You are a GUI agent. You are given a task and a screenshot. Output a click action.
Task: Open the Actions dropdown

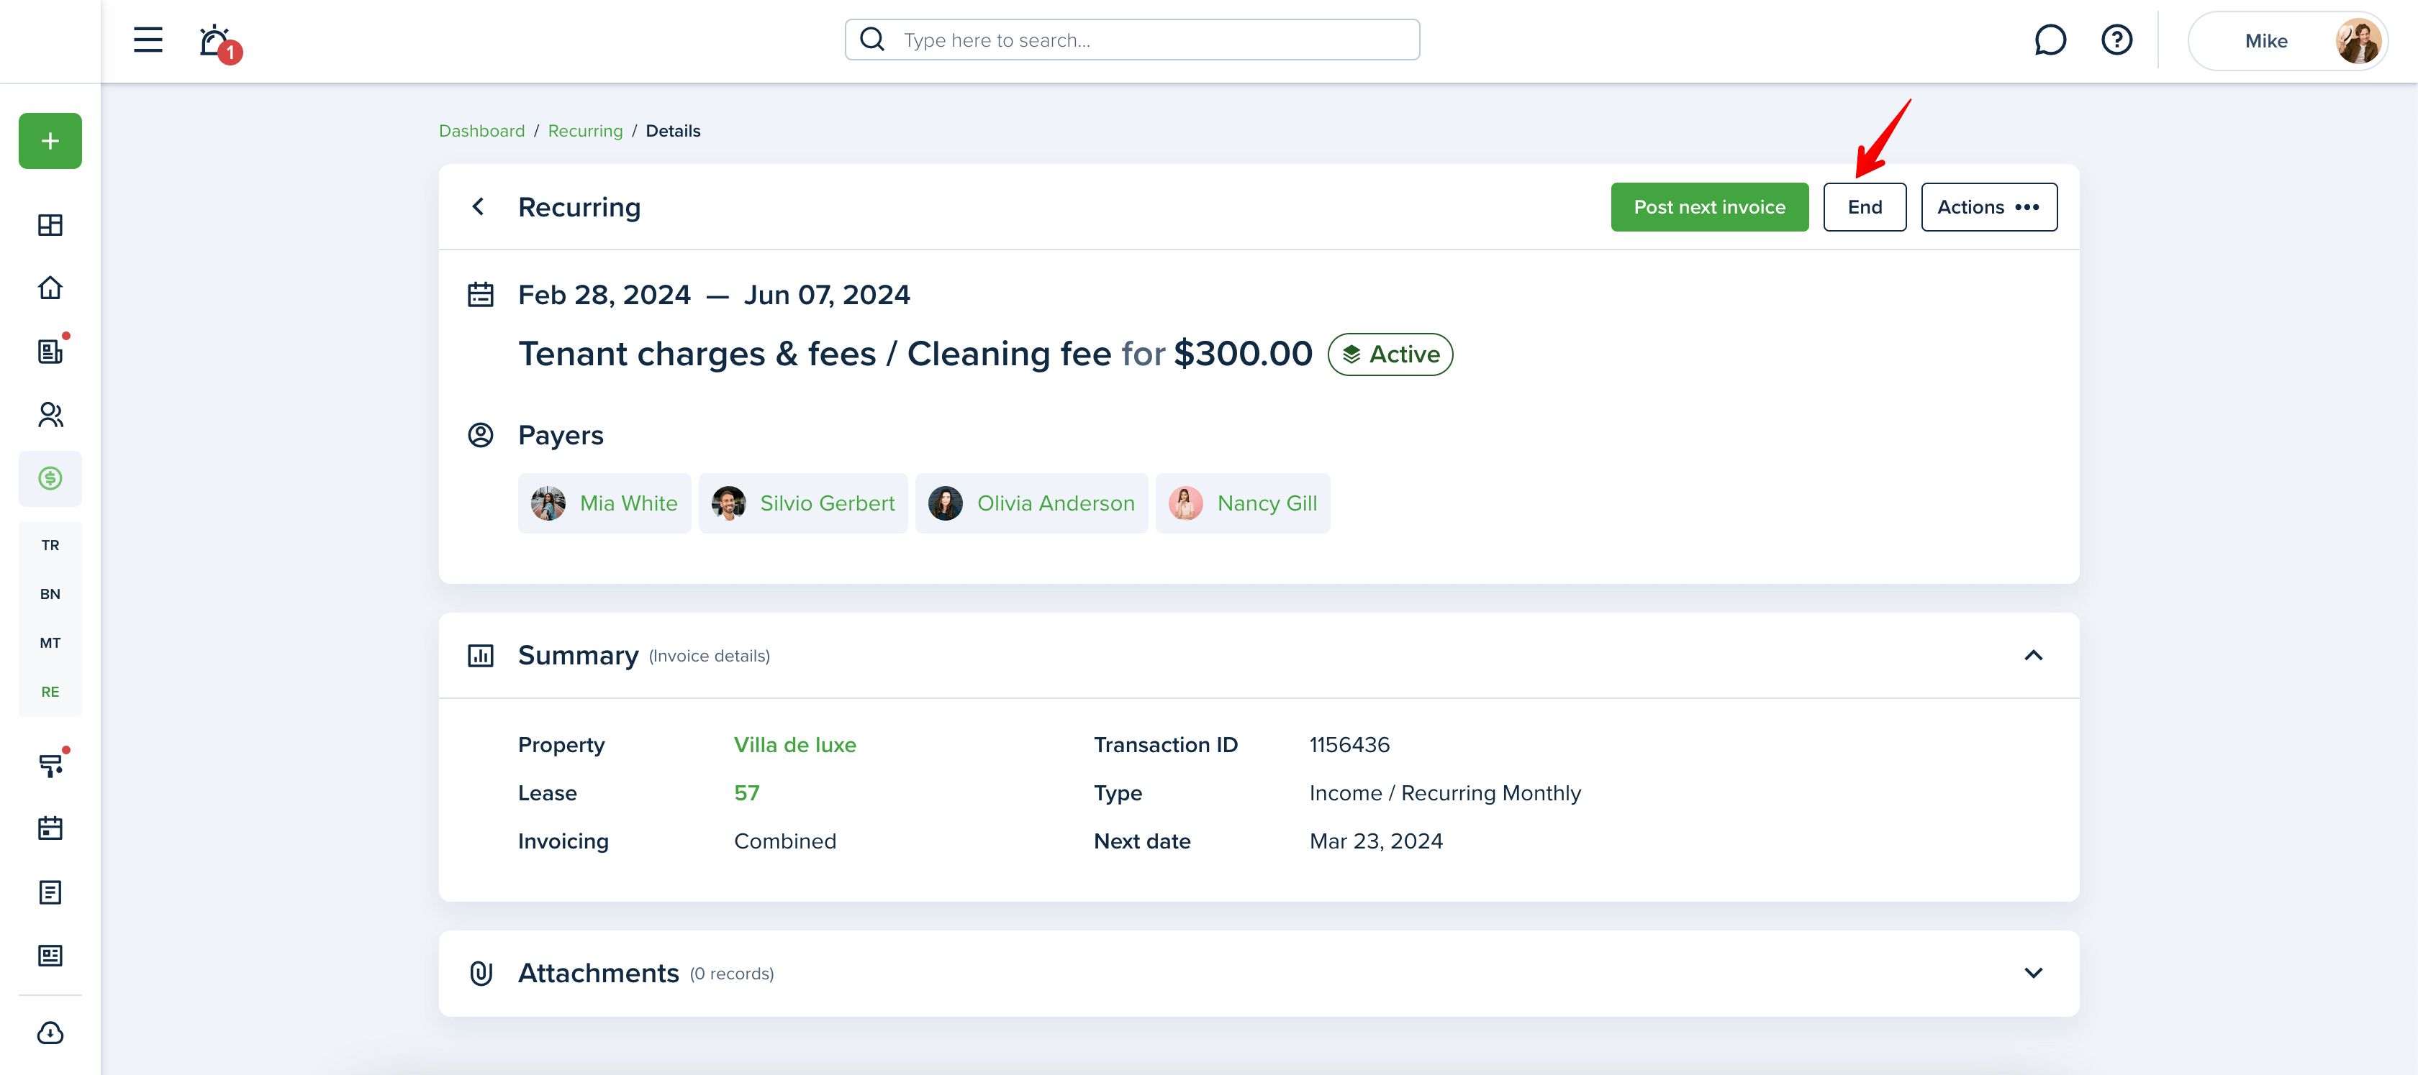click(x=1989, y=206)
